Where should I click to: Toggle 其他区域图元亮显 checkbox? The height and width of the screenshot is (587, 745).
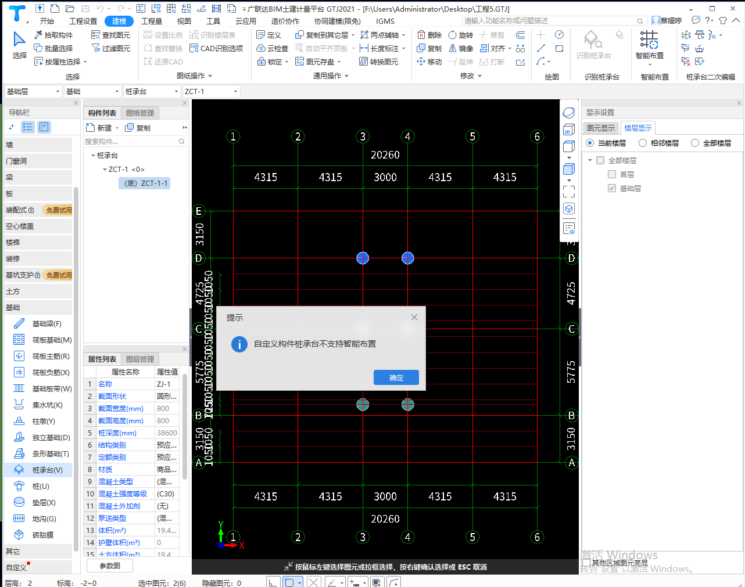pyautogui.click(x=586, y=563)
